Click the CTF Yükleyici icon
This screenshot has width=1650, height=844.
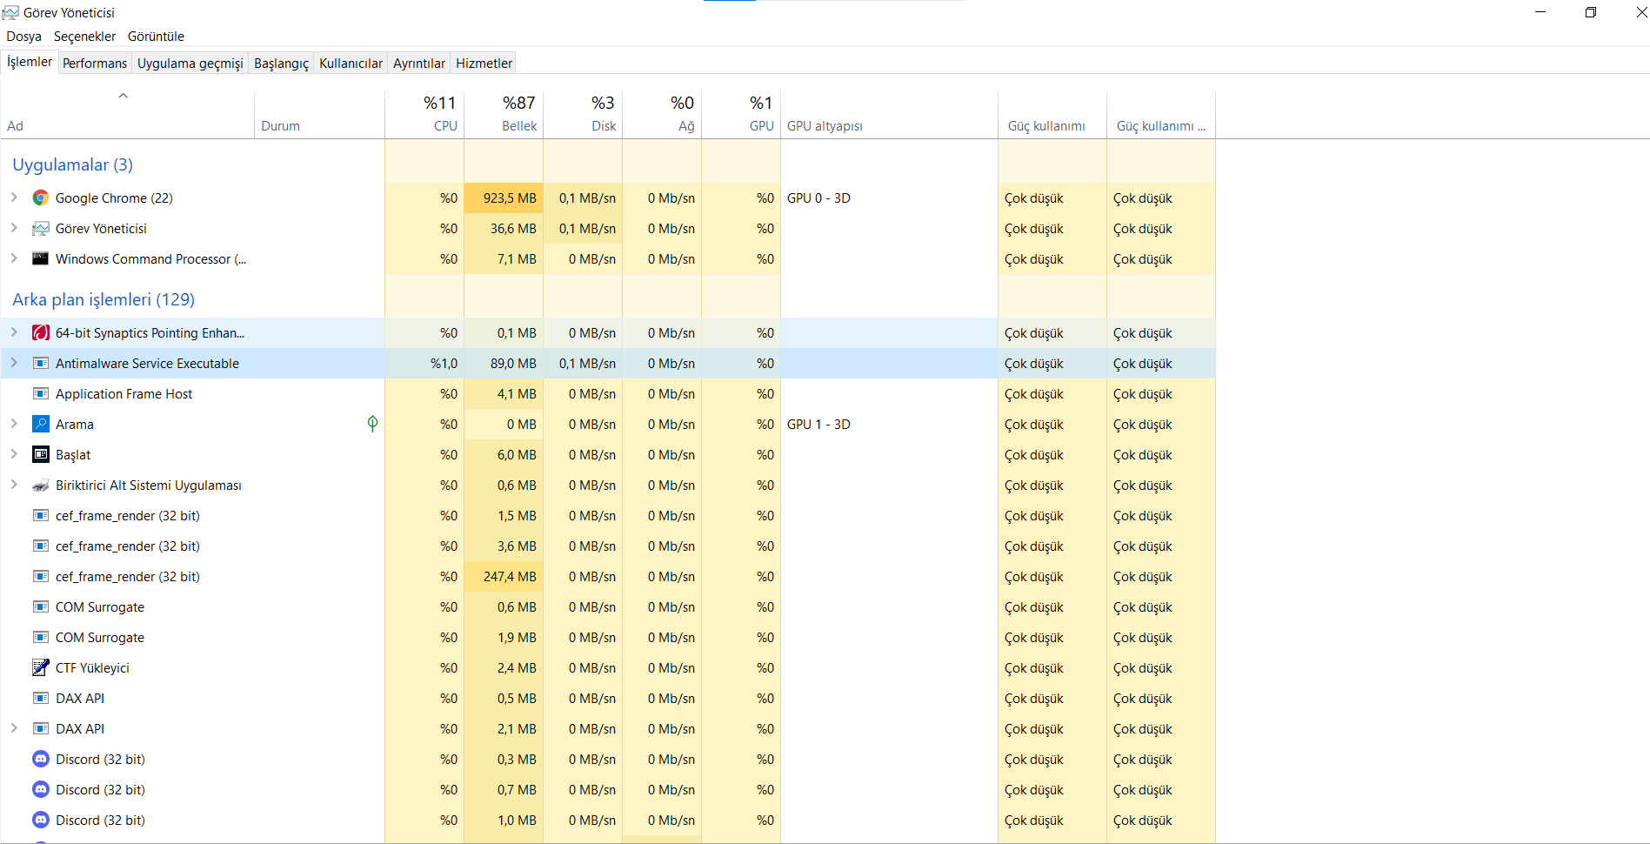40,668
